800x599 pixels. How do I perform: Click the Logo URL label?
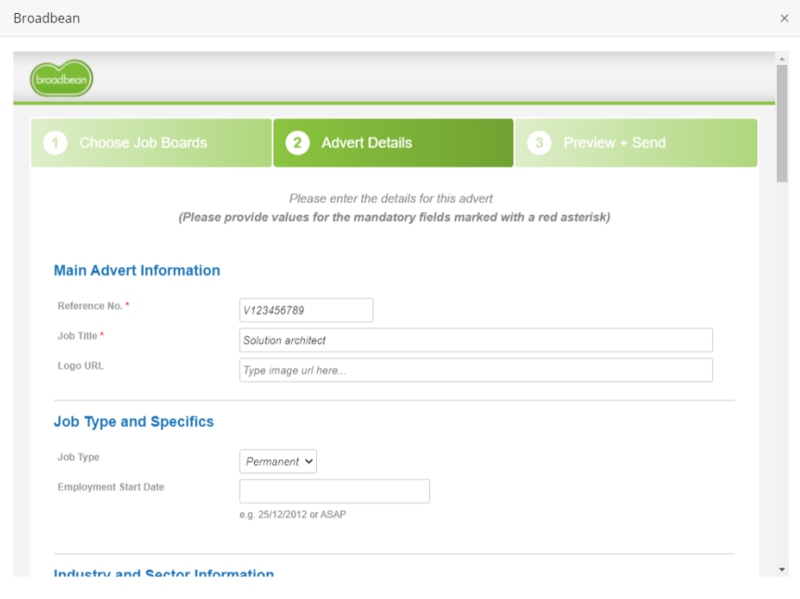(x=81, y=366)
